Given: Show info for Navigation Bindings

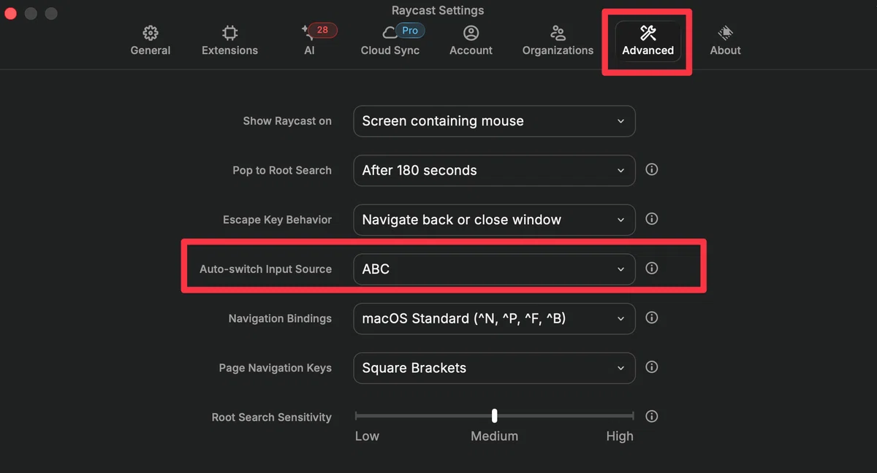Looking at the screenshot, I should [652, 318].
